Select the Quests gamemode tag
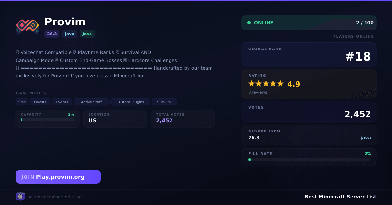This screenshot has width=392, height=205. click(40, 102)
